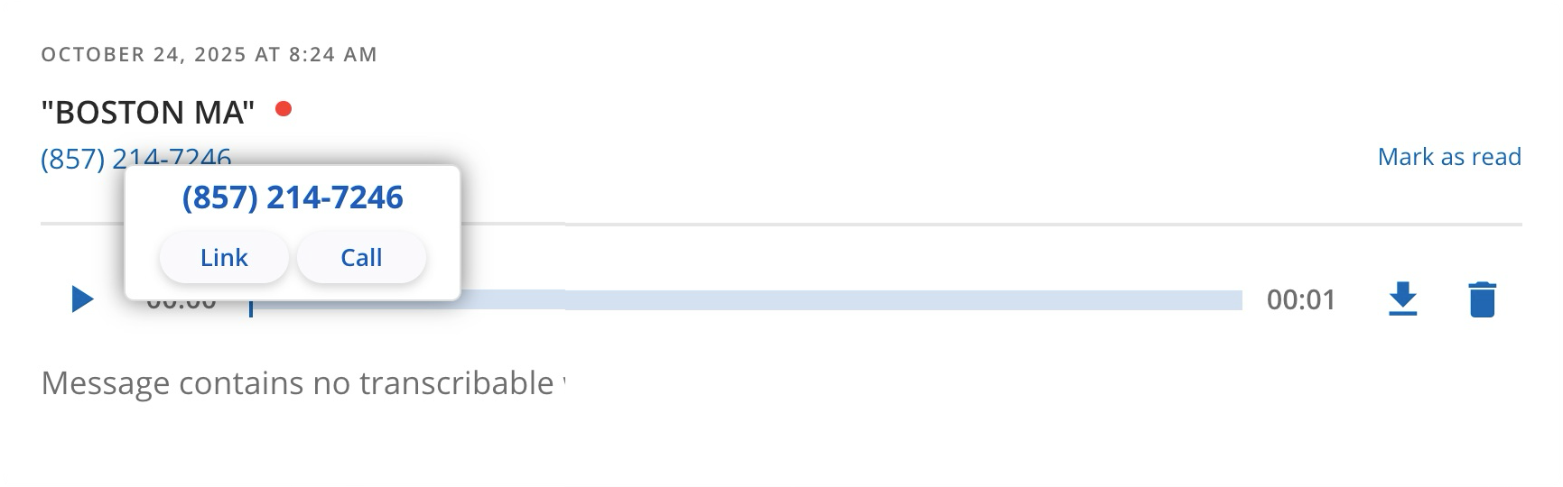Mark this voicemail as read
Viewport: 1563px width, 487px height.
tap(1448, 157)
